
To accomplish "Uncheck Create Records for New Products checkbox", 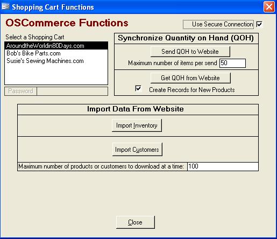I will 138,88.
